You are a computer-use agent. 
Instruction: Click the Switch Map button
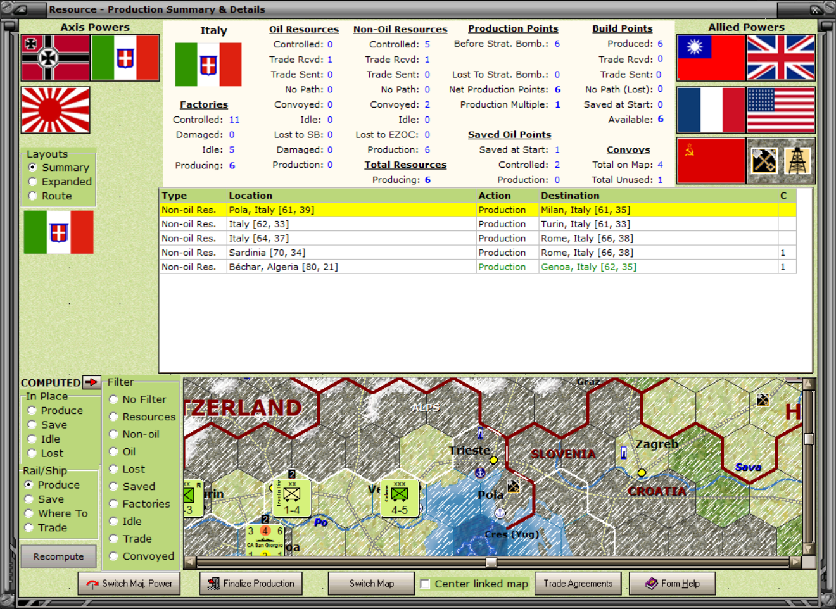(371, 584)
